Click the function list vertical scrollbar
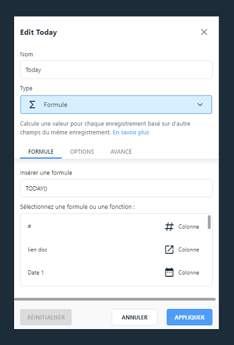Viewport: 234px width, 345px height. click(209, 222)
